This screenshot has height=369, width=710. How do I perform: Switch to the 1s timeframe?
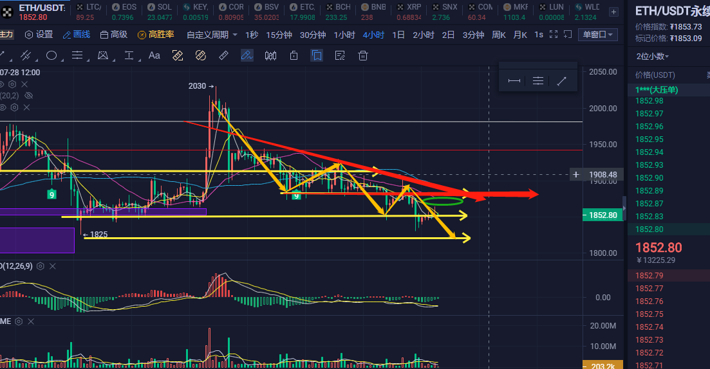pos(538,34)
